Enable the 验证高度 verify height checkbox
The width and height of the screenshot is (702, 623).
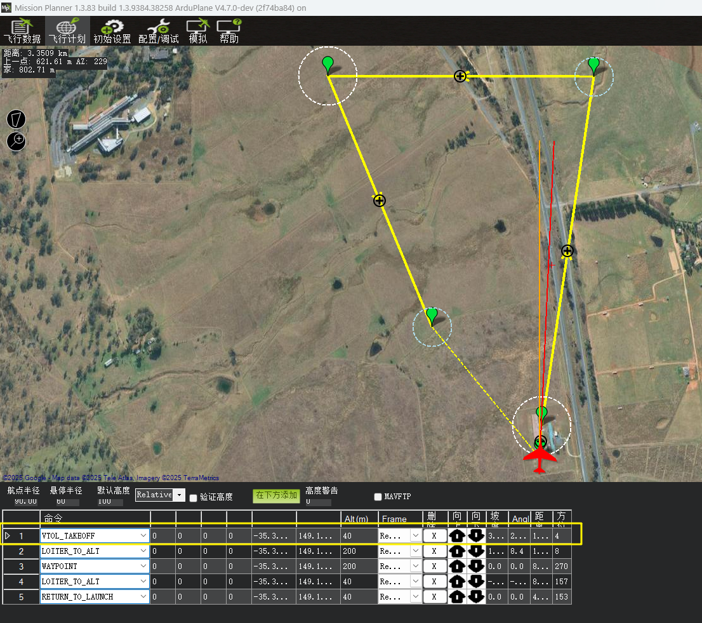[x=194, y=498]
